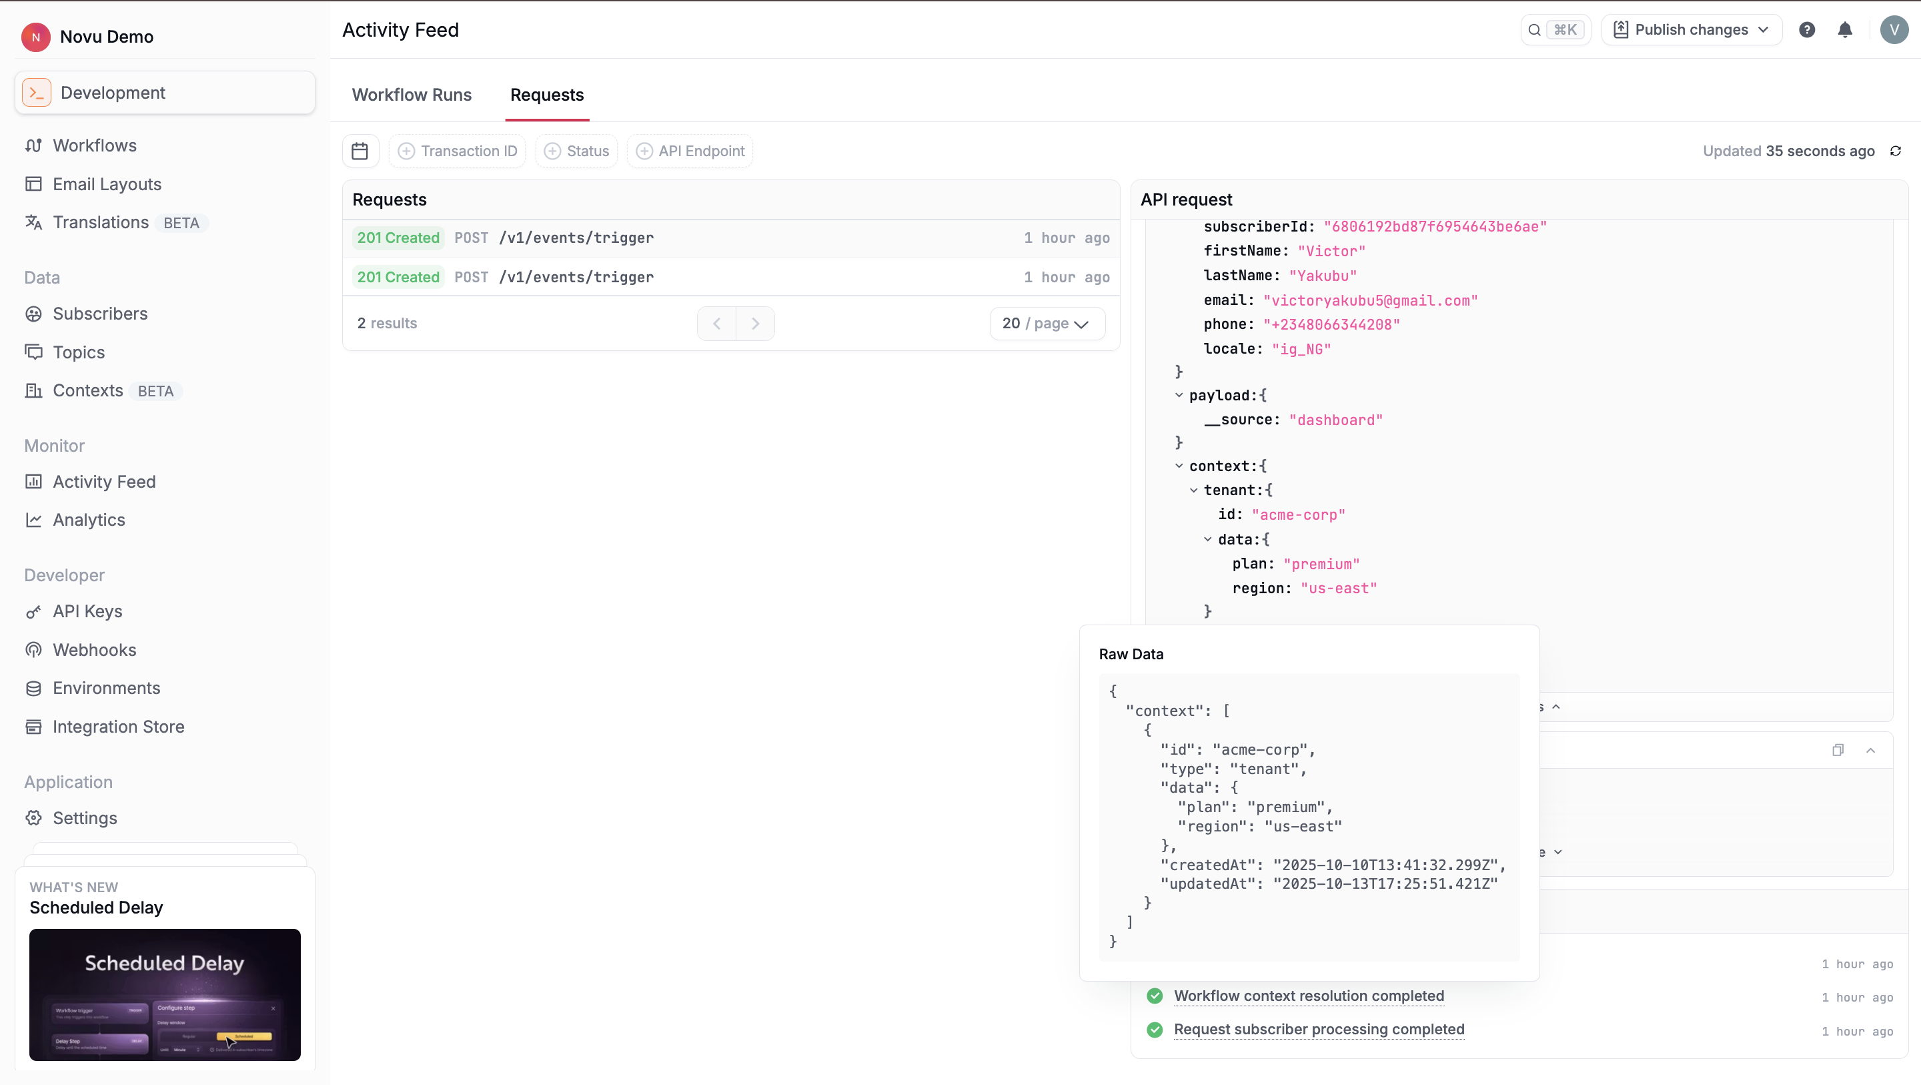Open the date filter calendar icon
The height and width of the screenshot is (1085, 1921).
point(360,151)
